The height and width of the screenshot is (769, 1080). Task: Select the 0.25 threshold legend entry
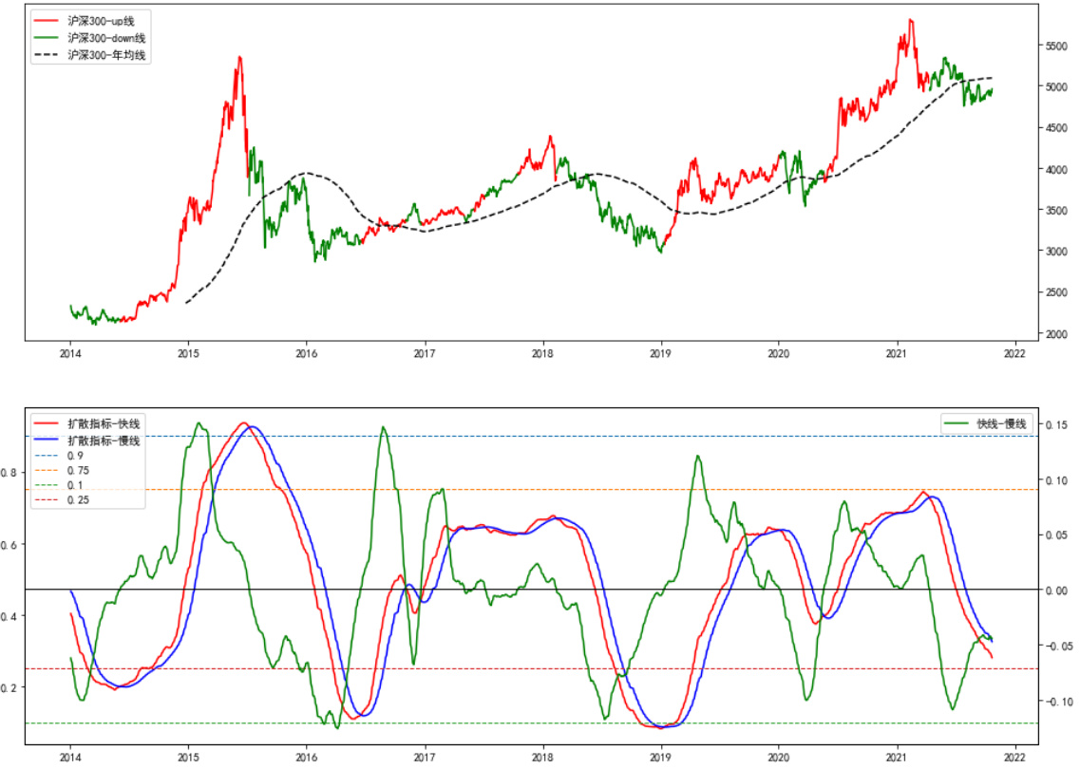tap(77, 499)
